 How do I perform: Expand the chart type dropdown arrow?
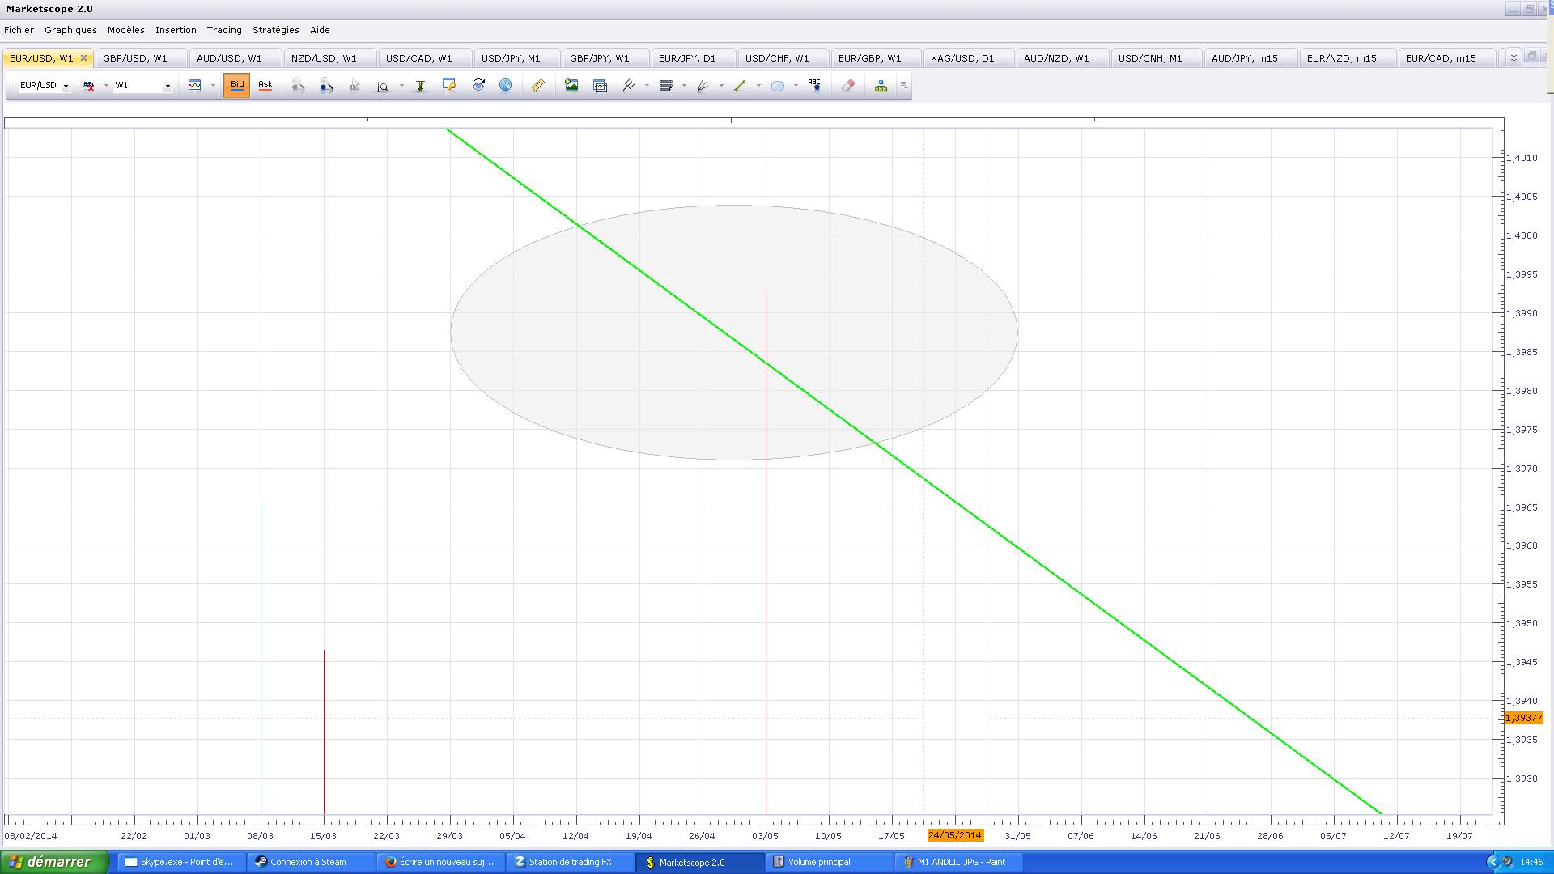pos(213,86)
